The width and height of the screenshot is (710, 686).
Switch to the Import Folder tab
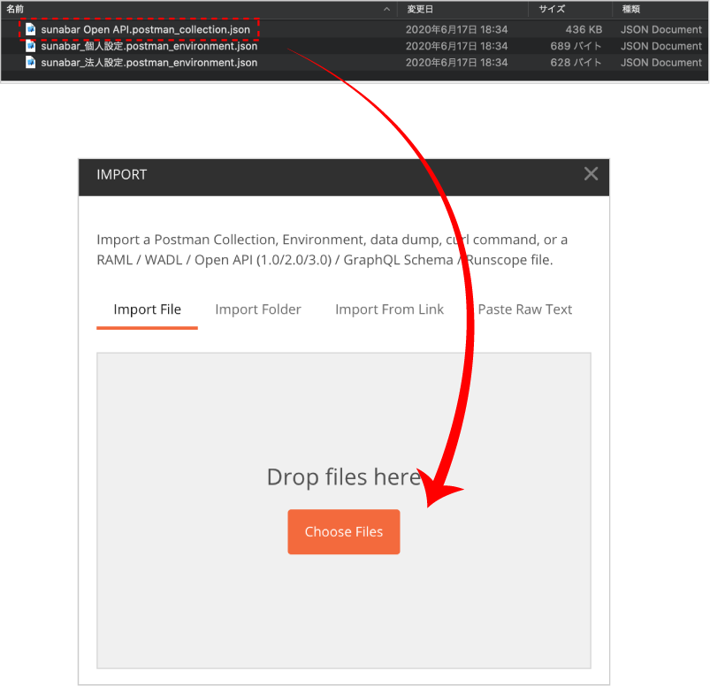coord(258,309)
